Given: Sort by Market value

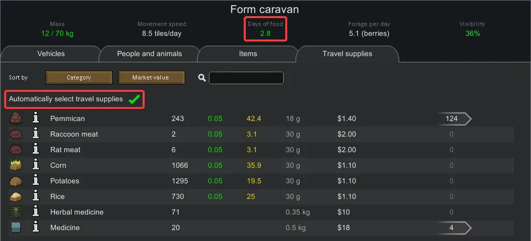Looking at the screenshot, I should tap(151, 78).
